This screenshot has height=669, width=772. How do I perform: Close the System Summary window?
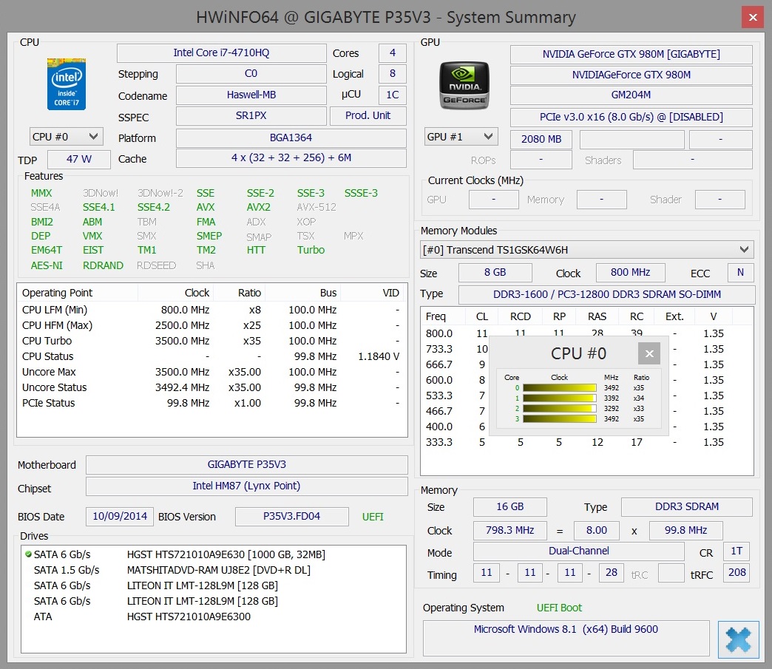752,17
